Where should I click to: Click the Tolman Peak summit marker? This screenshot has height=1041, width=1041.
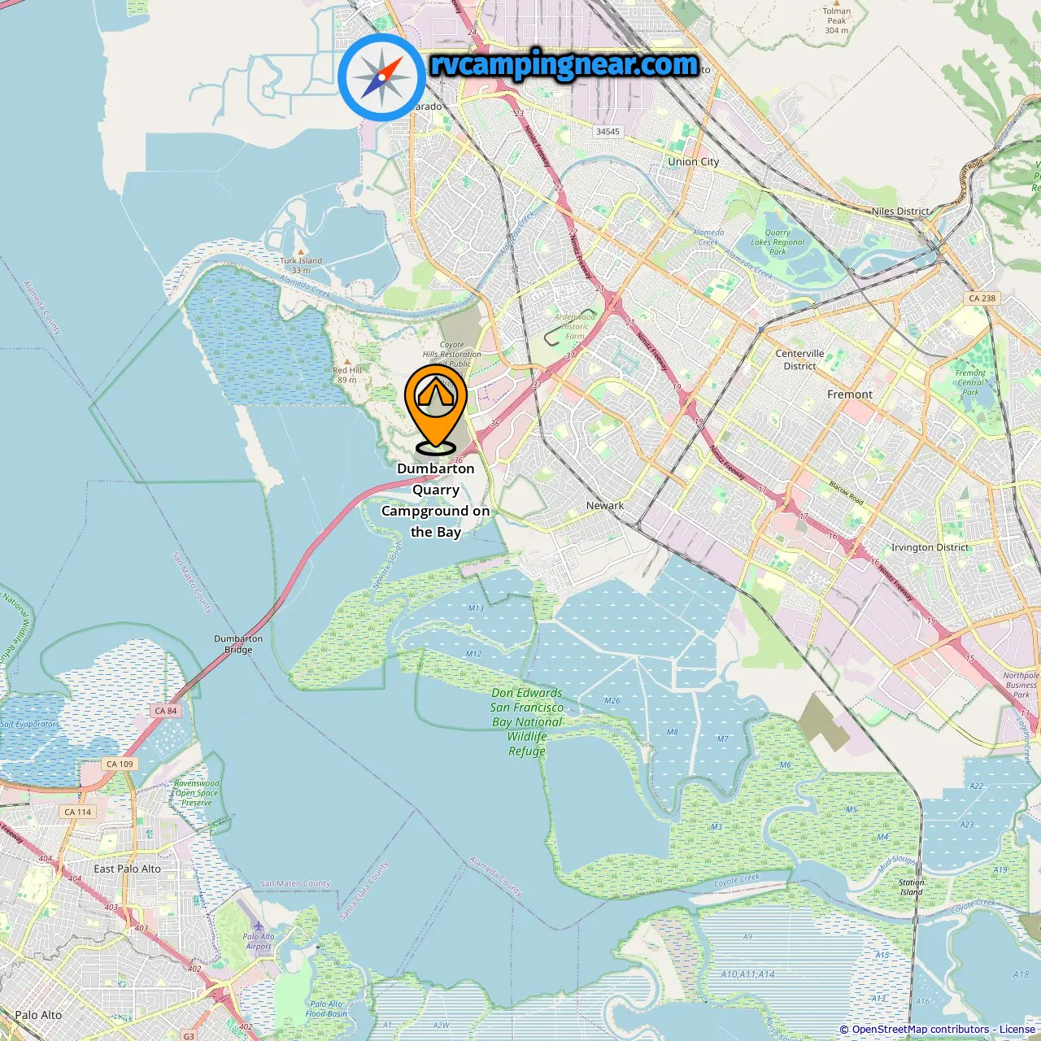pos(836,3)
